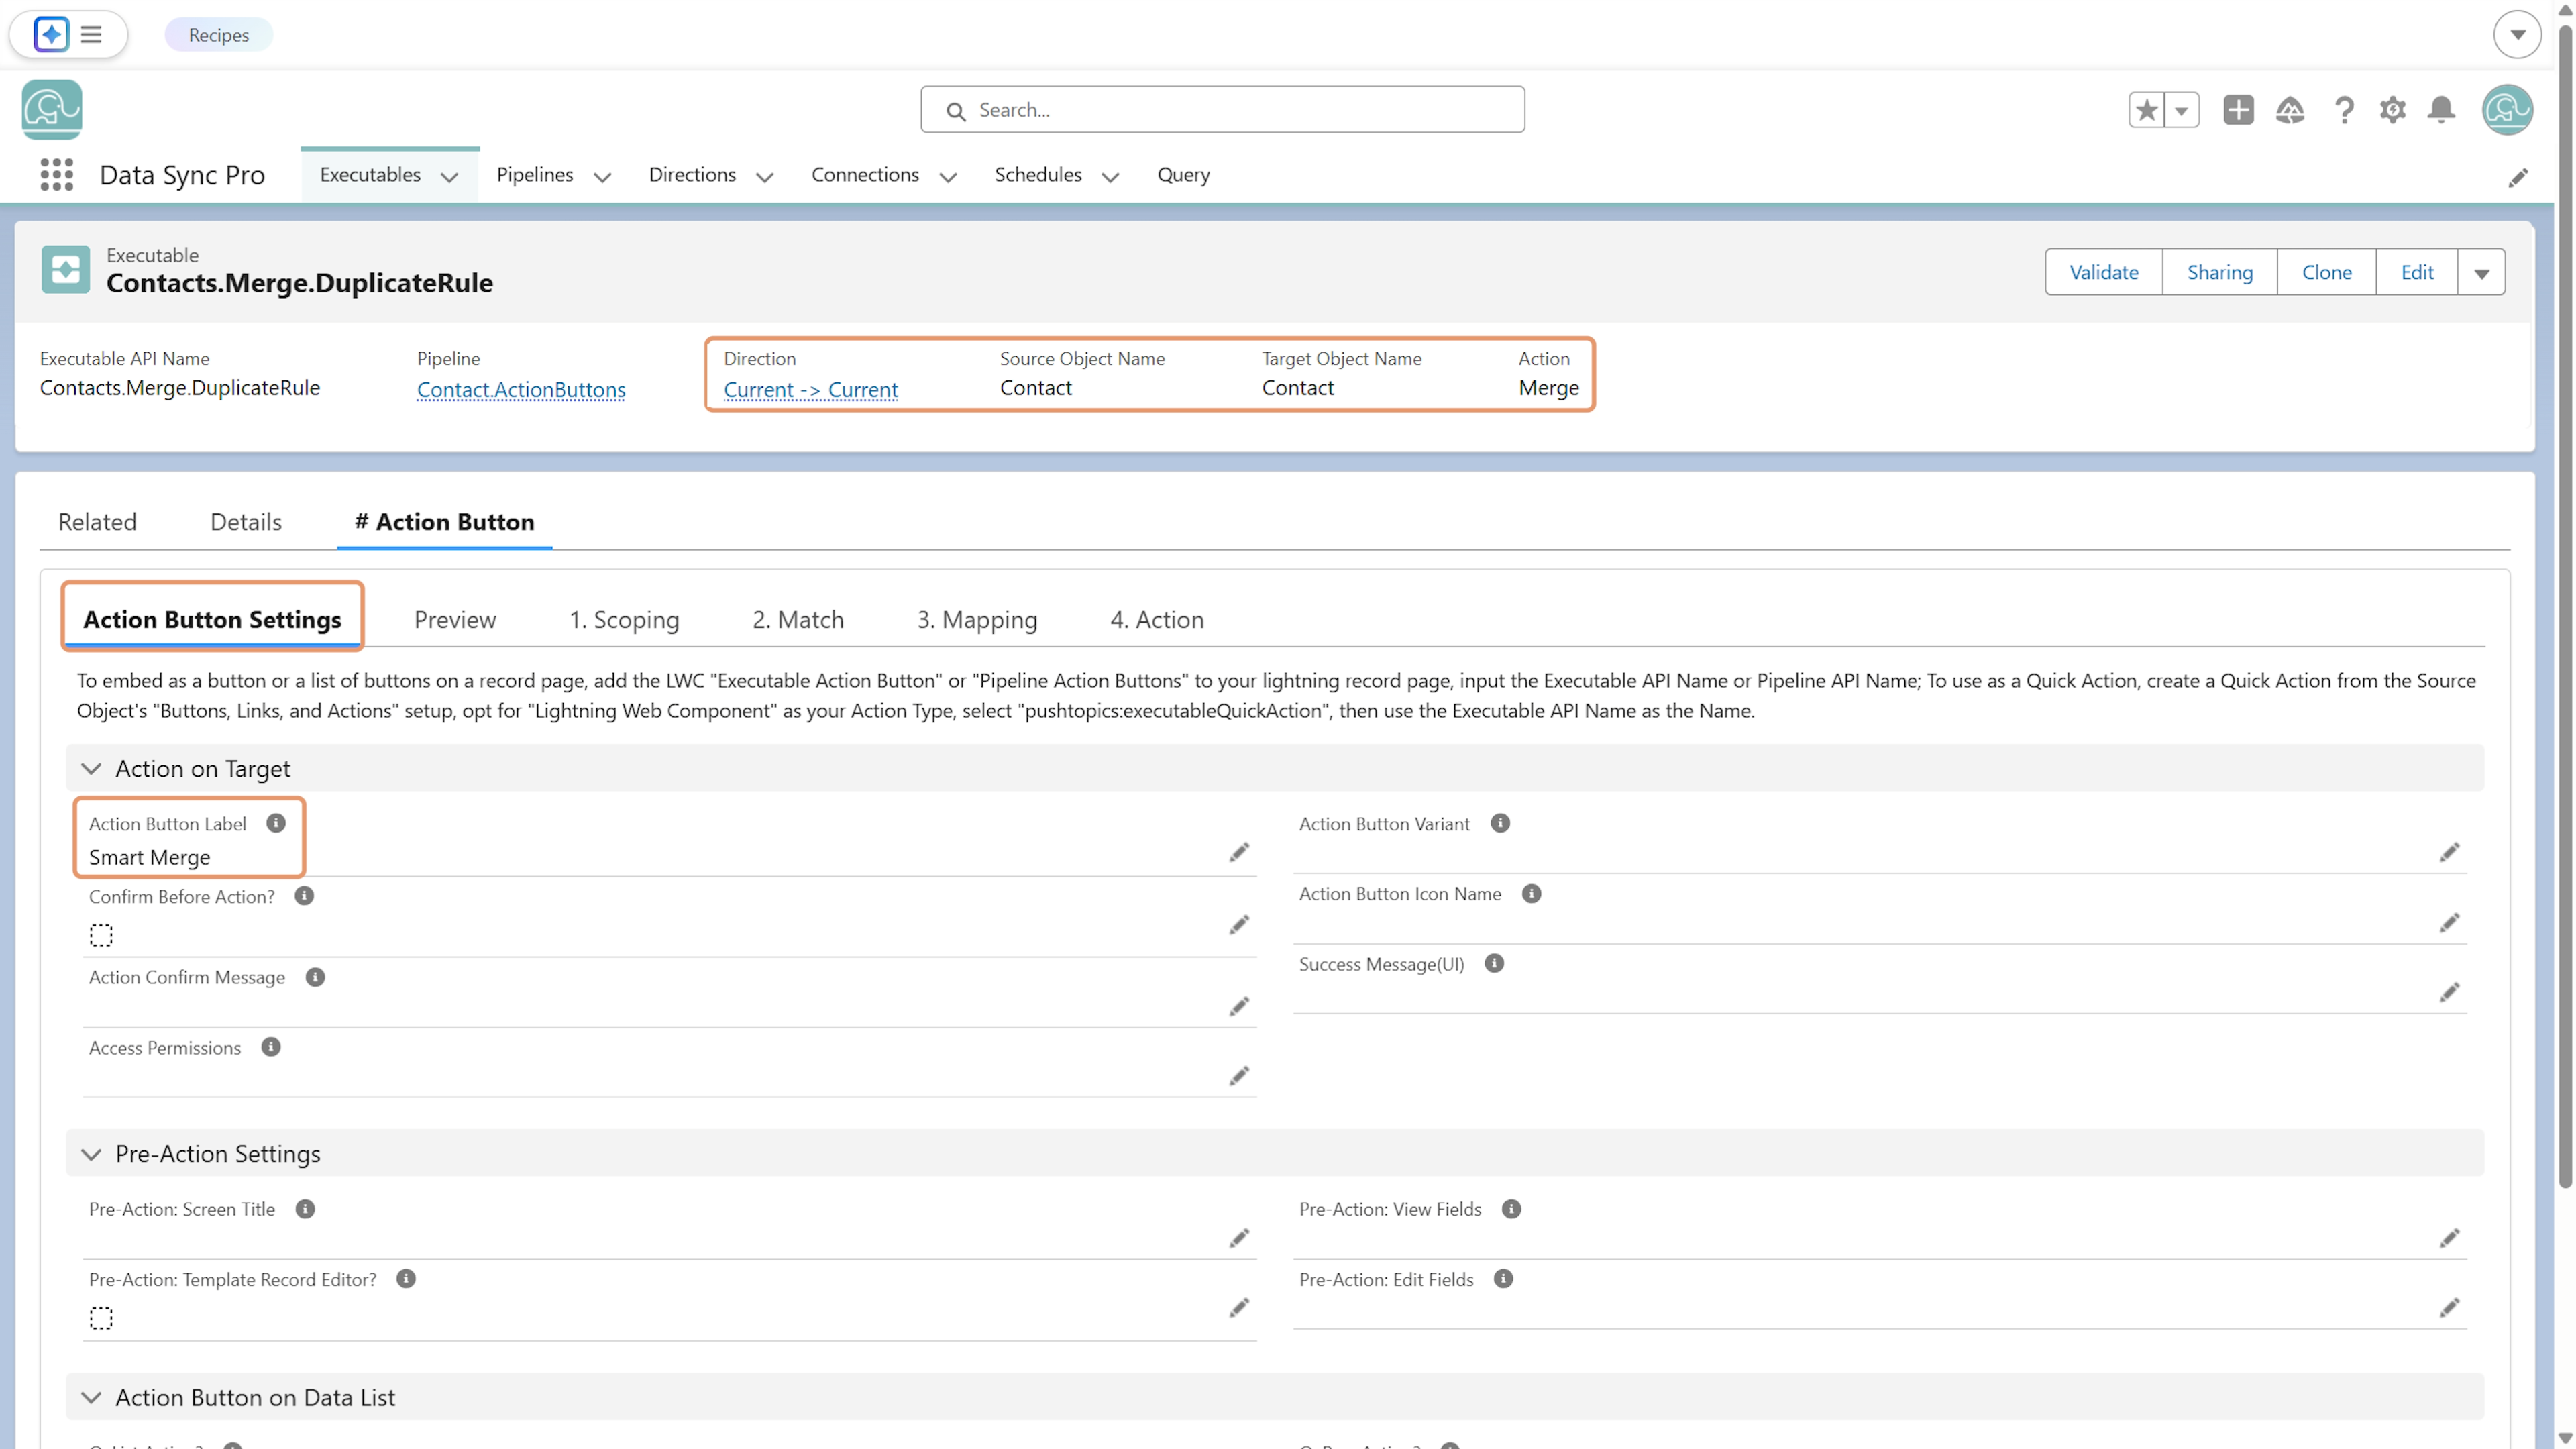Open the Trailhead guidance icon

point(2290,110)
